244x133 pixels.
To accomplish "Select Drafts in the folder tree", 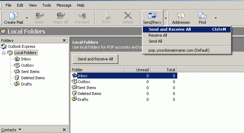I will [x=26, y=84].
